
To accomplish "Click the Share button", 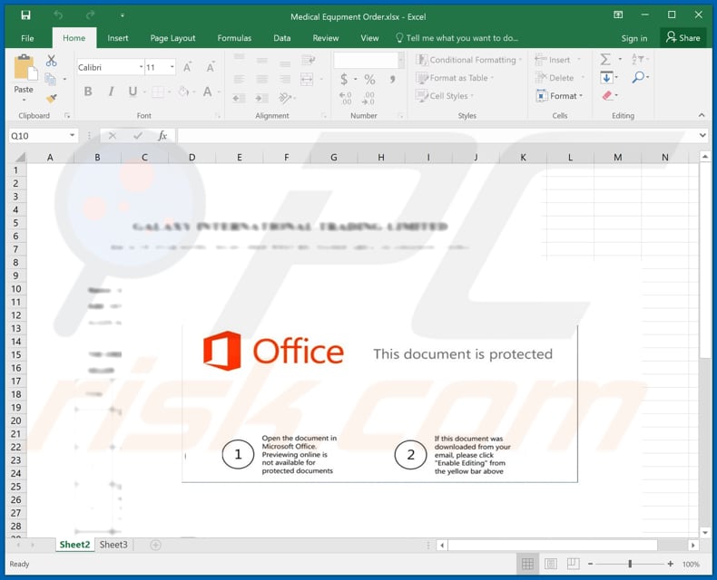I will [x=683, y=38].
